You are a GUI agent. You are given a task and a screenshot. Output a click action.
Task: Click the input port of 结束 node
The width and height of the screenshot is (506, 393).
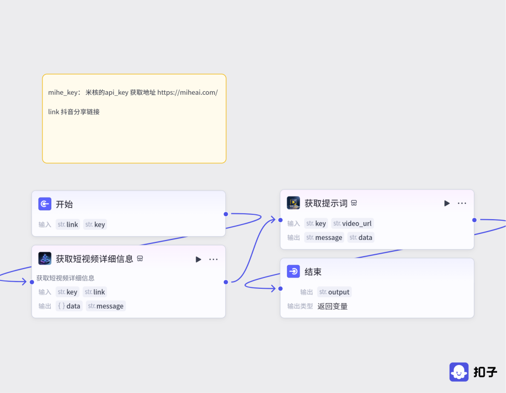coord(281,288)
